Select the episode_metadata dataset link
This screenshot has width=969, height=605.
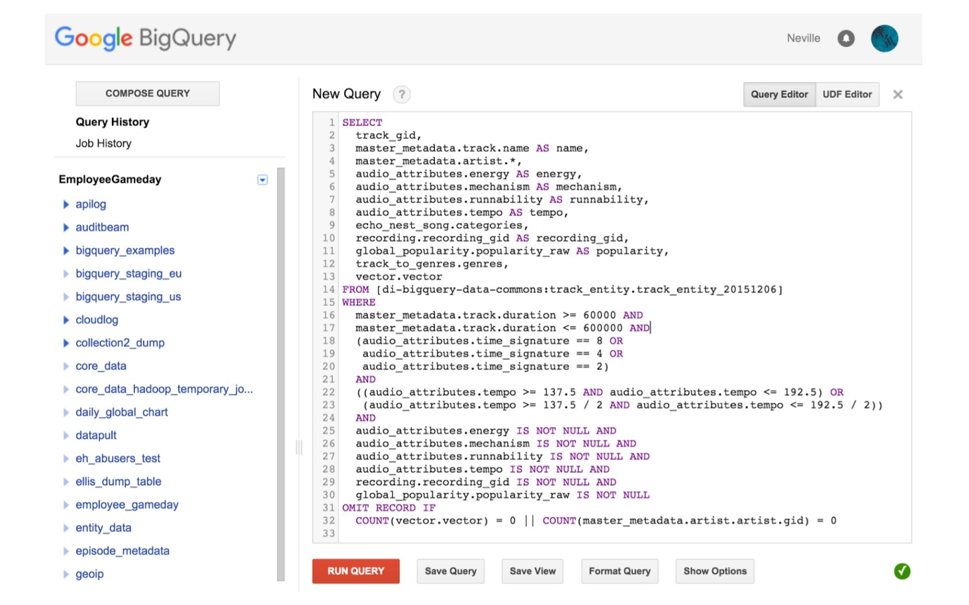tap(122, 551)
